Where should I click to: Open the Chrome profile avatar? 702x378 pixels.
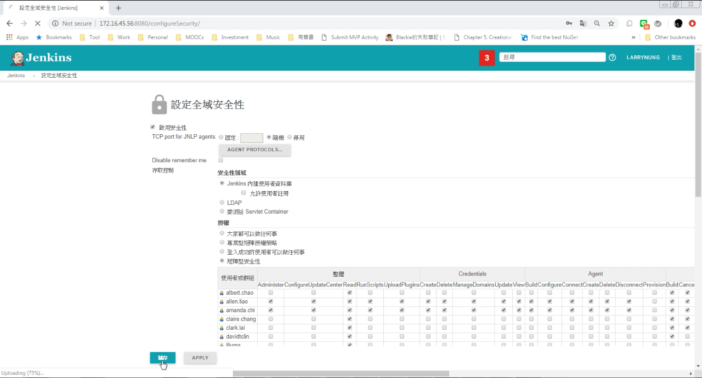coord(678,24)
